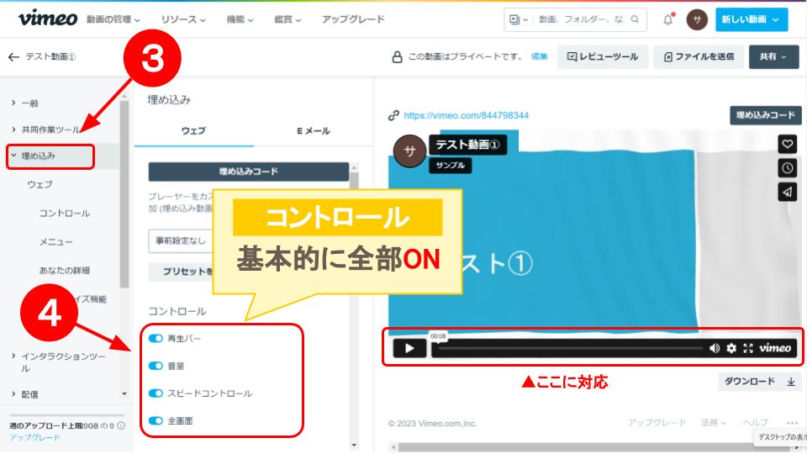Screen dimensions: 807x454
Task: Click the embed panel scroll-down arrow
Action: (x=354, y=446)
